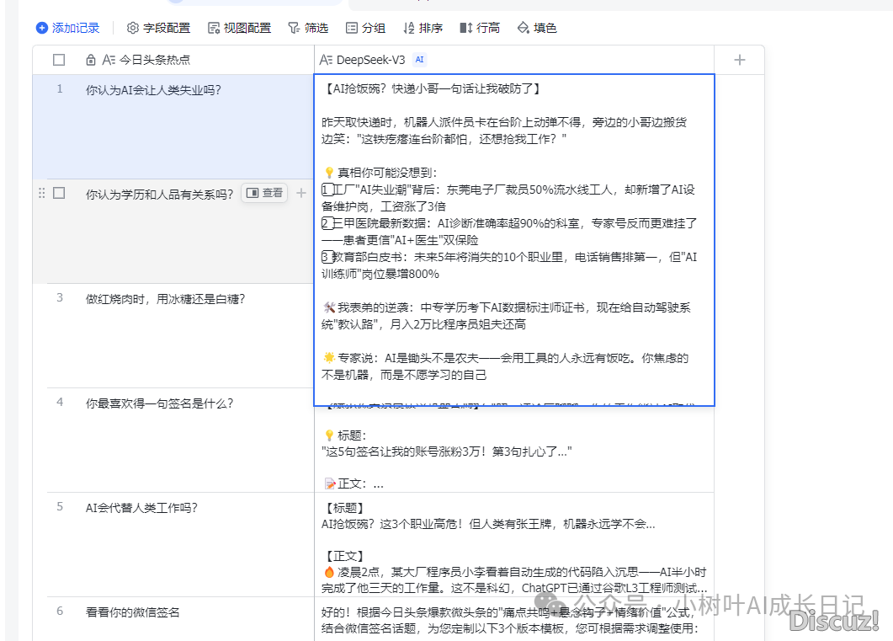
Task: Click row number 6
Action: click(59, 612)
